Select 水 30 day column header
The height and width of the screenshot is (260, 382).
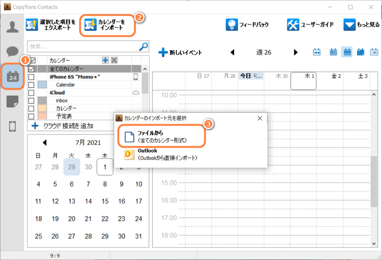pyautogui.click(x=277, y=81)
